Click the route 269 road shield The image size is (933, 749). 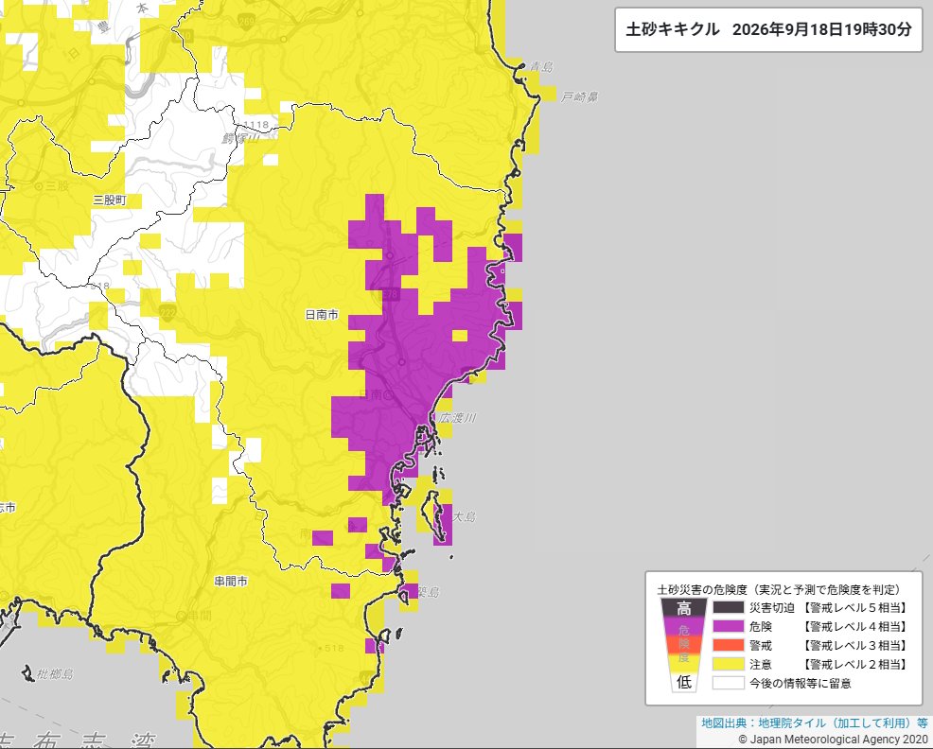(246, 23)
